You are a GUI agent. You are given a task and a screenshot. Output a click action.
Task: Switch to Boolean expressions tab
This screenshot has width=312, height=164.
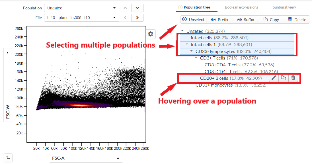[x=241, y=7]
